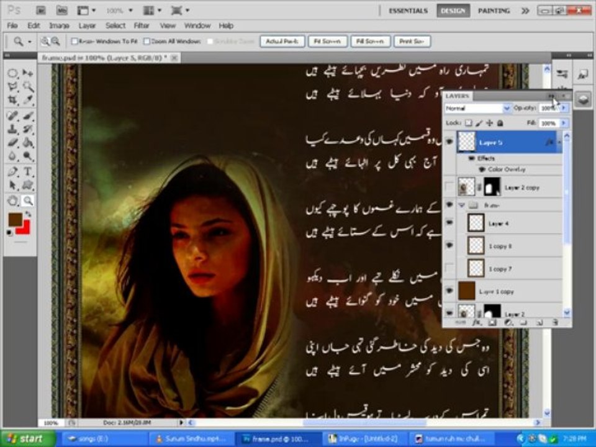The height and width of the screenshot is (447, 596).
Task: Select the Clone Stamp tool
Action: click(x=12, y=129)
